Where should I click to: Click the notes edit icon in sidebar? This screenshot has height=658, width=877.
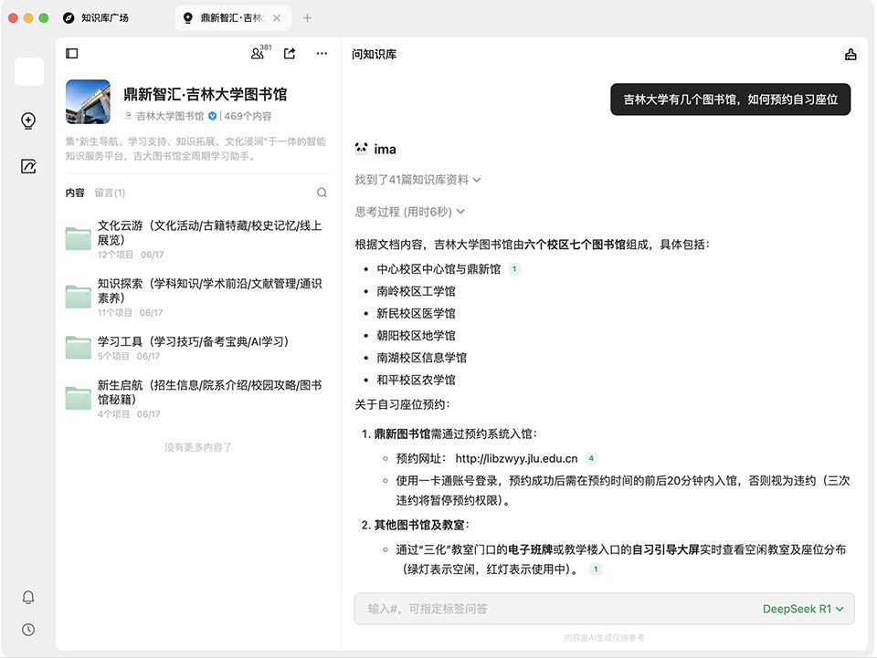28,166
